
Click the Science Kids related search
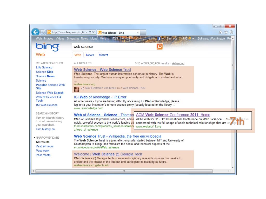(x=44, y=72)
